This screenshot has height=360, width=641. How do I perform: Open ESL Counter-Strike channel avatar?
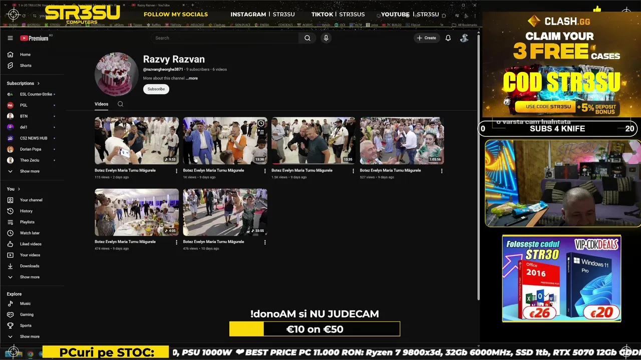pos(10,94)
